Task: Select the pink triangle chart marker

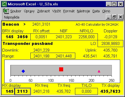Action: point(99,71)
